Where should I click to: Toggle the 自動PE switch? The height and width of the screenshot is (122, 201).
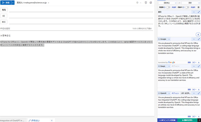tap(187, 7)
